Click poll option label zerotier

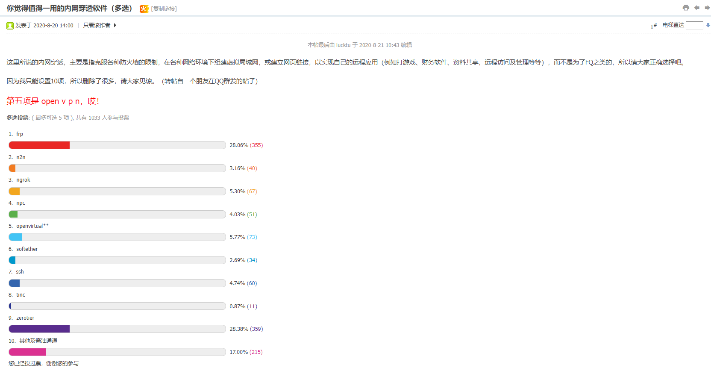coord(25,318)
